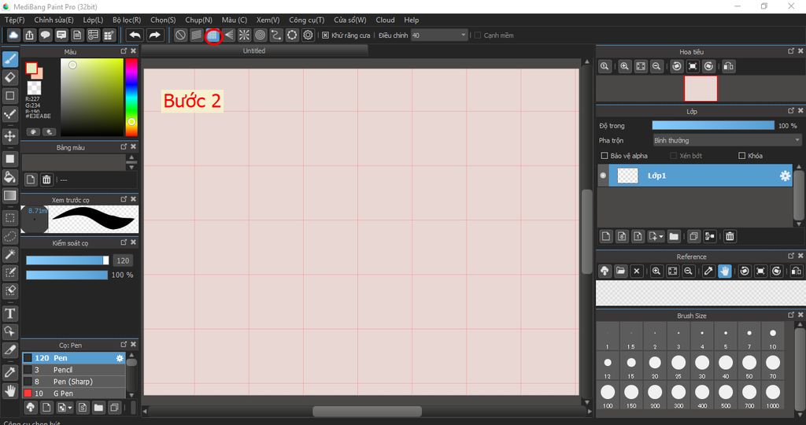Open the Tệp(F) menu
Image resolution: width=806 pixels, height=425 pixels.
[x=14, y=20]
